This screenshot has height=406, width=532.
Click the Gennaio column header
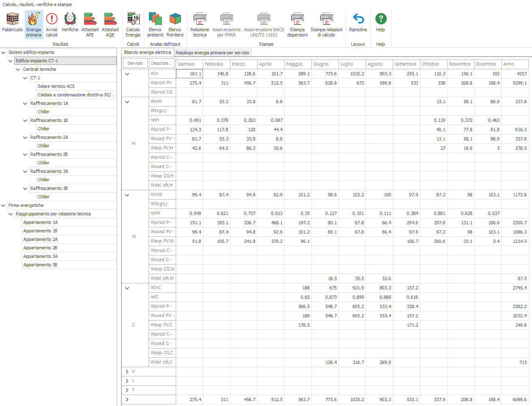(189, 64)
